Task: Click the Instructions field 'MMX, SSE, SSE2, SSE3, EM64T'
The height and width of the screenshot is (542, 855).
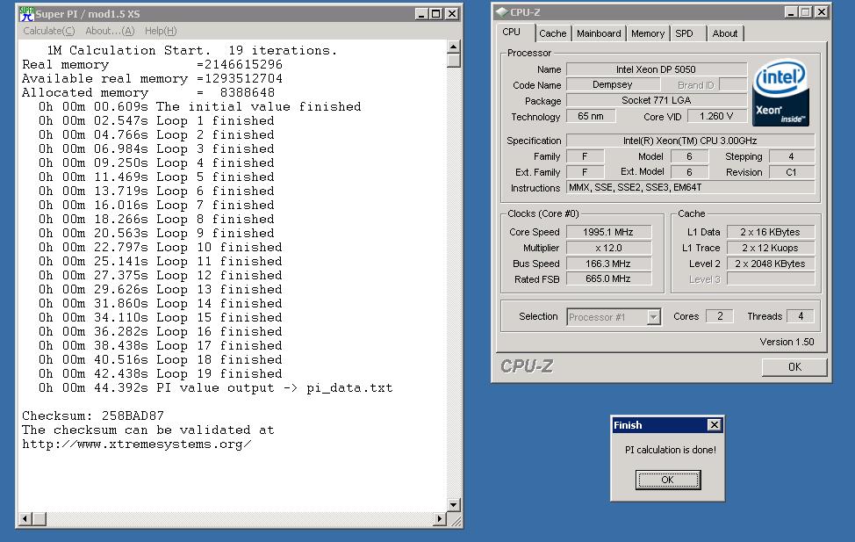Action: pos(690,188)
